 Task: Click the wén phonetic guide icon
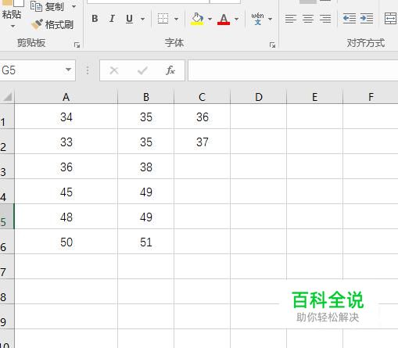pos(257,19)
